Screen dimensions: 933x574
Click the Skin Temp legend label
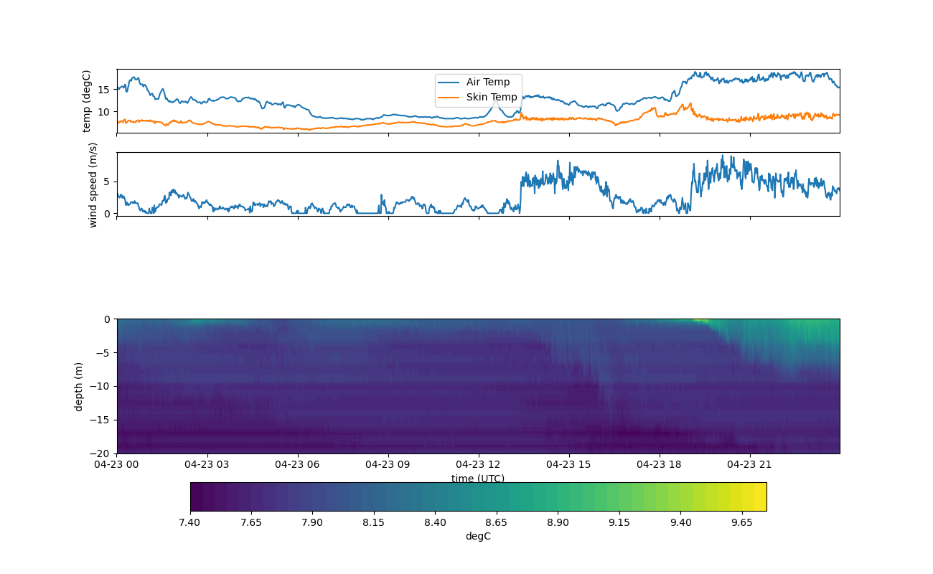[491, 97]
